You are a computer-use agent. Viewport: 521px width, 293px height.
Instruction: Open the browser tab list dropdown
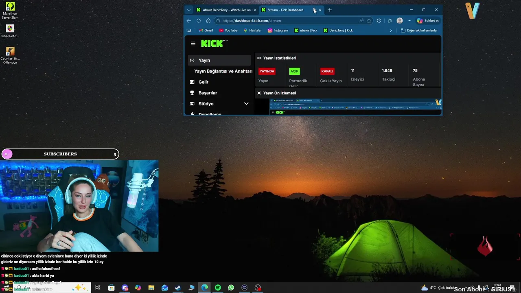[188, 10]
